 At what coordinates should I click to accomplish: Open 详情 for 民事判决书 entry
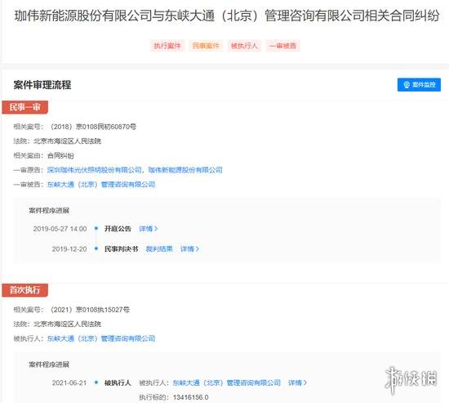pos(189,249)
